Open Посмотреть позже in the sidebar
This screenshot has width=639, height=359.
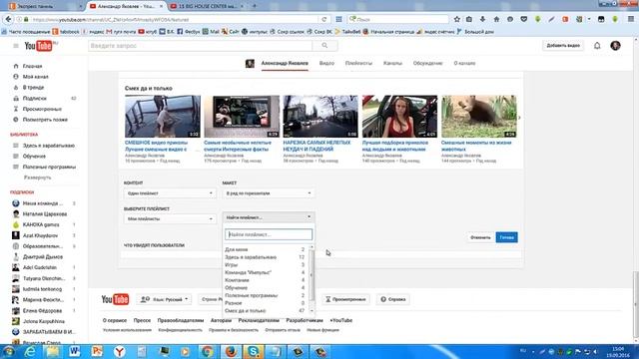point(45,120)
